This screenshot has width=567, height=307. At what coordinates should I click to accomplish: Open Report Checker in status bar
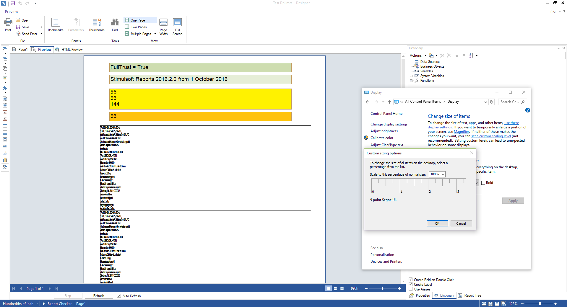[x=59, y=304]
